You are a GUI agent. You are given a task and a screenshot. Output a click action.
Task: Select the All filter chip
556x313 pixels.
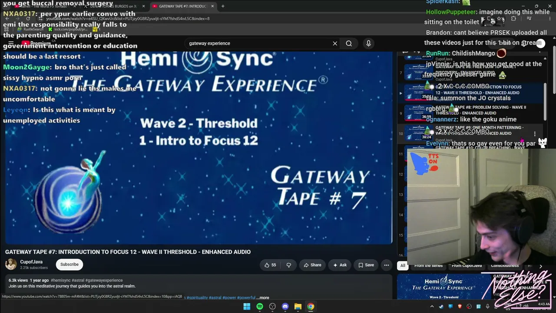[x=403, y=266]
